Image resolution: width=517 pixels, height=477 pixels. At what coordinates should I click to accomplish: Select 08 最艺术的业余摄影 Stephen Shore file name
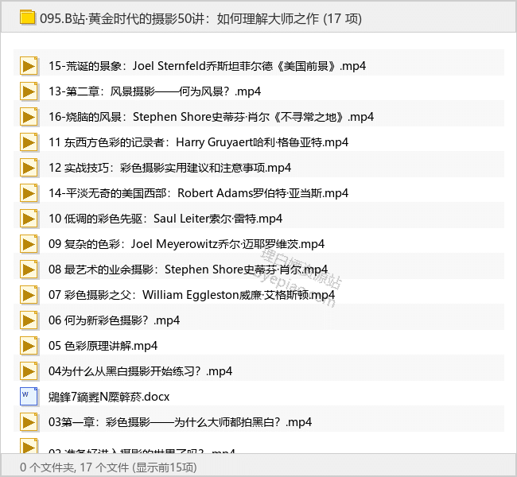188,270
